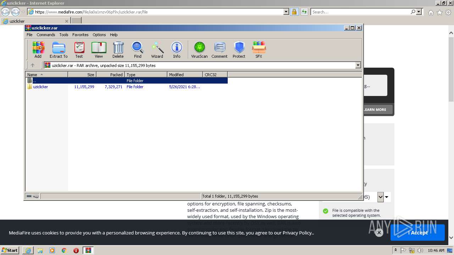Screen dimensions: 454x255
Task: Show archive Info icon
Action: [177, 50]
